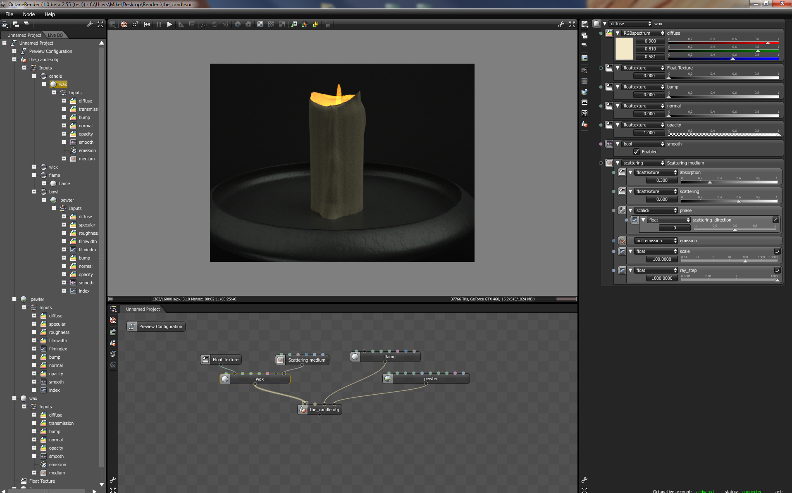This screenshot has height=493, width=792.
Task: Toggle the ray_step logarithmic slider button
Action: 777,270
